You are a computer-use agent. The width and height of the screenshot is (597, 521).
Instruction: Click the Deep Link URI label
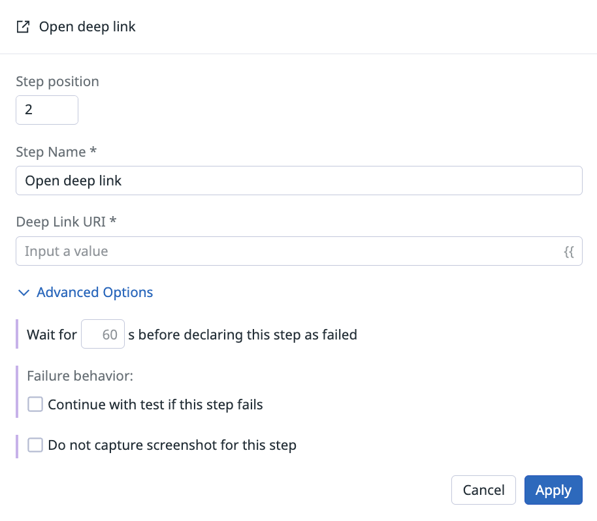click(66, 222)
